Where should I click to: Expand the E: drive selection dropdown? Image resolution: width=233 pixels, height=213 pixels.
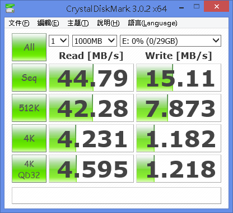[x=170, y=40]
